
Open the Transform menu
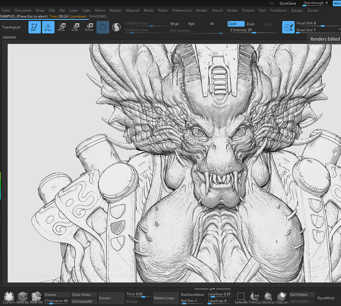pyautogui.click(x=278, y=10)
